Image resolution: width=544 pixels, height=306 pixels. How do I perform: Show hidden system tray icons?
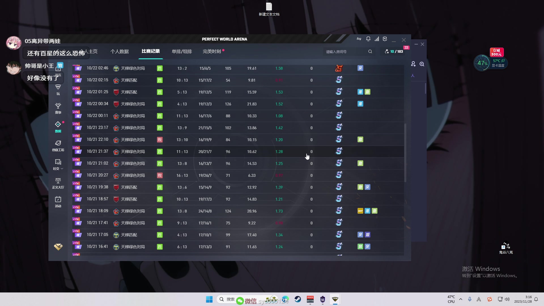[461, 299]
